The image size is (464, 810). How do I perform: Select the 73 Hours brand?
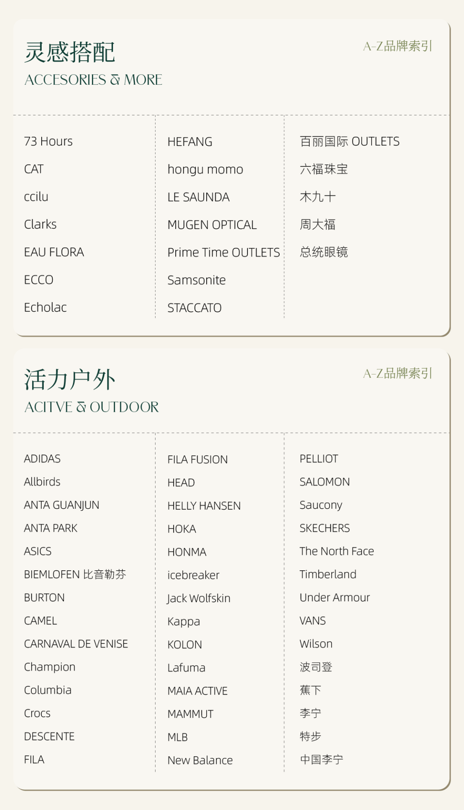(48, 141)
